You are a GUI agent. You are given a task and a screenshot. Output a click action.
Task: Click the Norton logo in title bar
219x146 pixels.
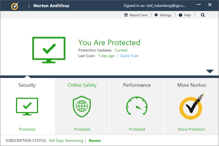15,6
